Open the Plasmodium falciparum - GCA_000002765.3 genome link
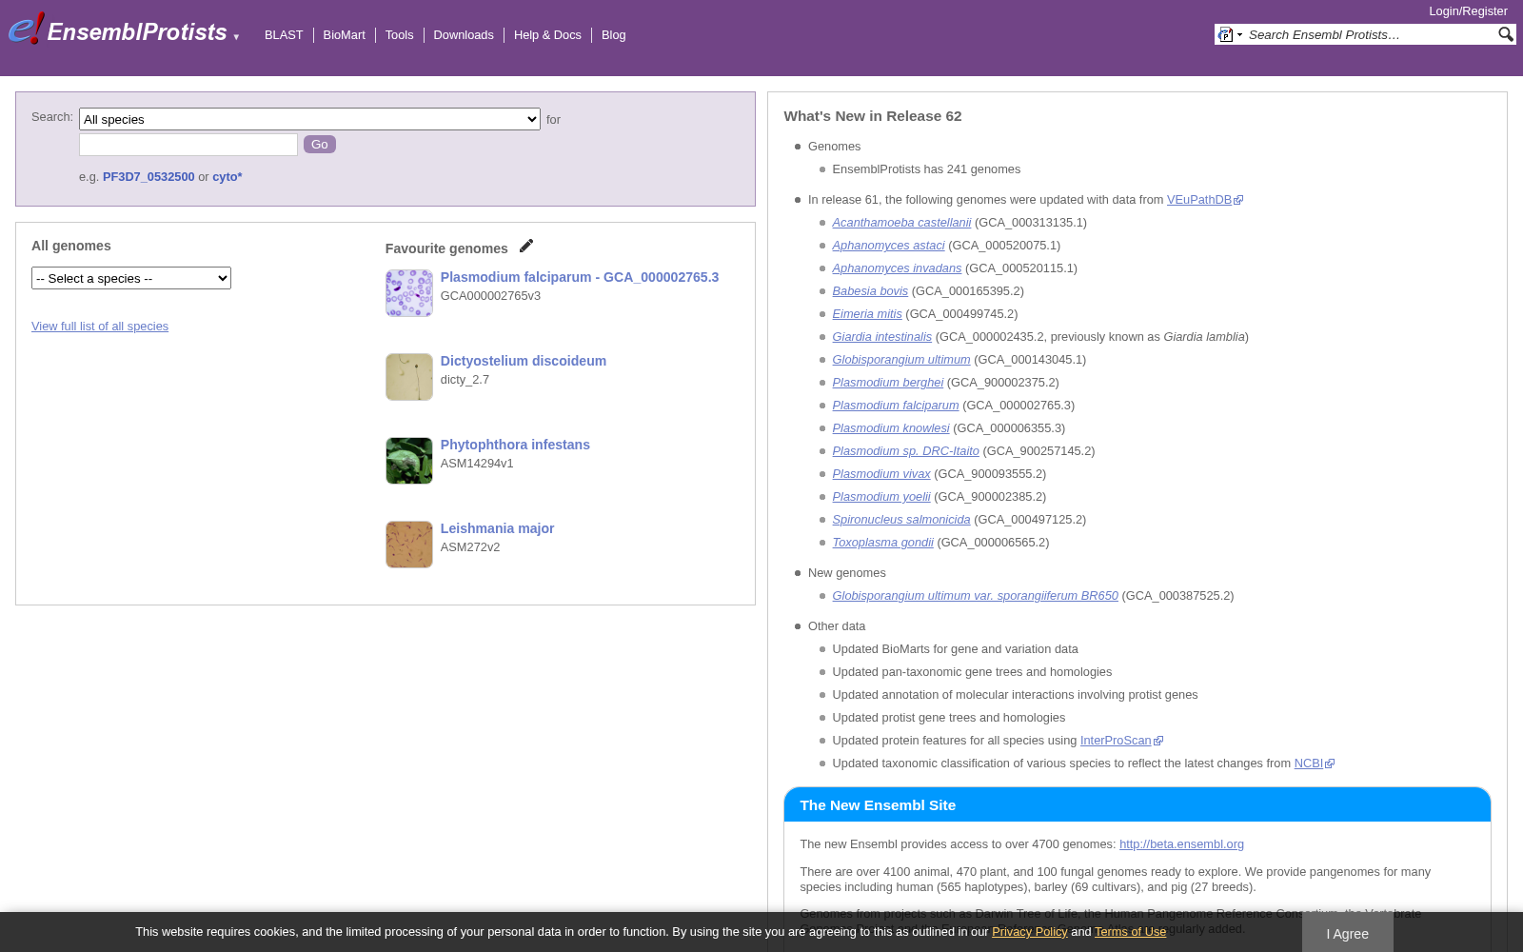The image size is (1523, 952). (x=580, y=277)
